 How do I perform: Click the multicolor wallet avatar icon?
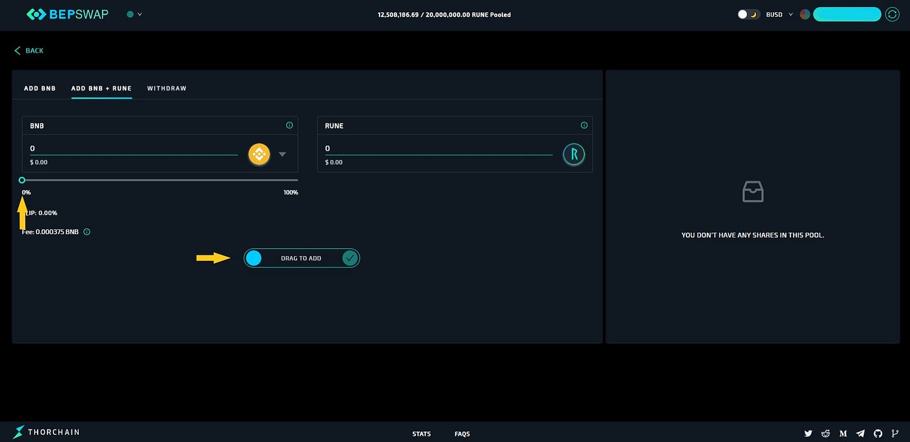point(805,14)
